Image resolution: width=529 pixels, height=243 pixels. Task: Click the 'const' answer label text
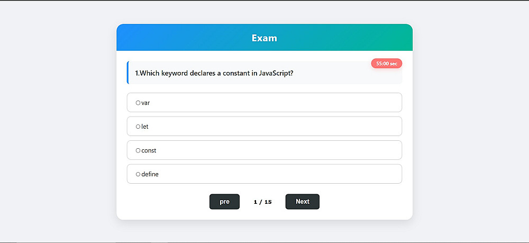pyautogui.click(x=149, y=150)
